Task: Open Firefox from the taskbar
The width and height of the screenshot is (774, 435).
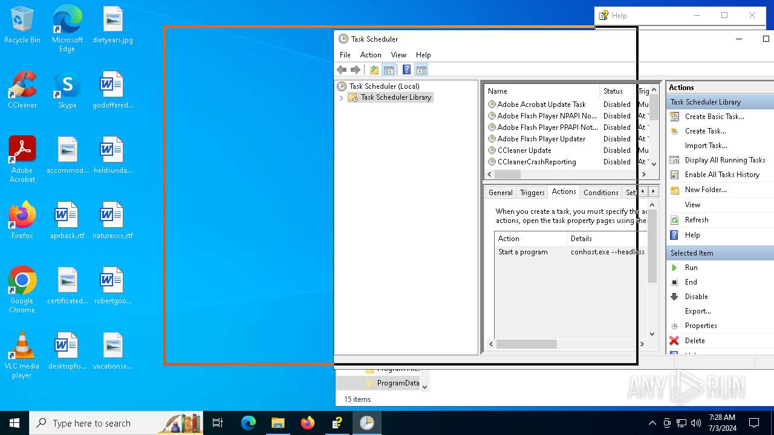Action: pyautogui.click(x=308, y=423)
